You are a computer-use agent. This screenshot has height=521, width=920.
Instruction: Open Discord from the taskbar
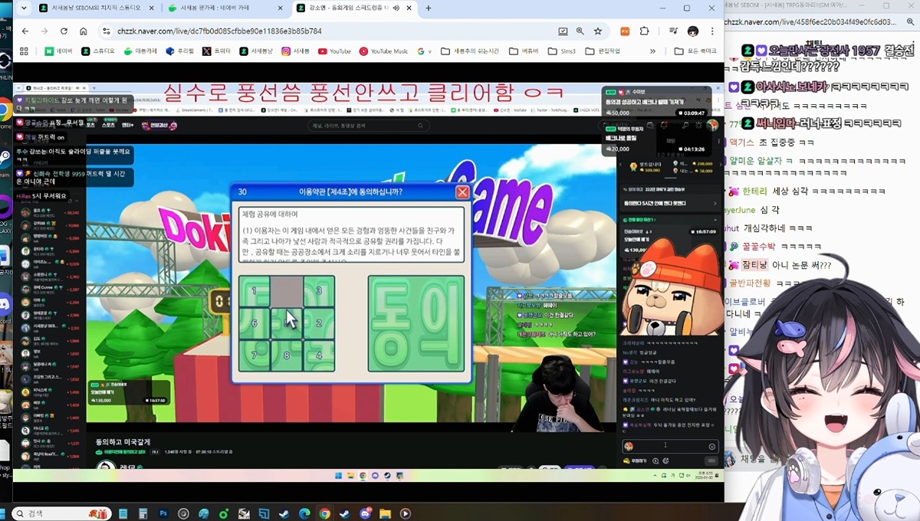click(x=365, y=513)
